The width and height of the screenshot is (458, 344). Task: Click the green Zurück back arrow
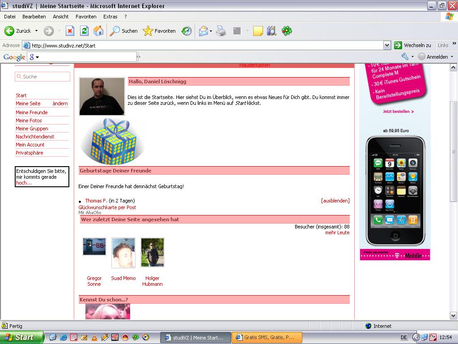coord(9,31)
